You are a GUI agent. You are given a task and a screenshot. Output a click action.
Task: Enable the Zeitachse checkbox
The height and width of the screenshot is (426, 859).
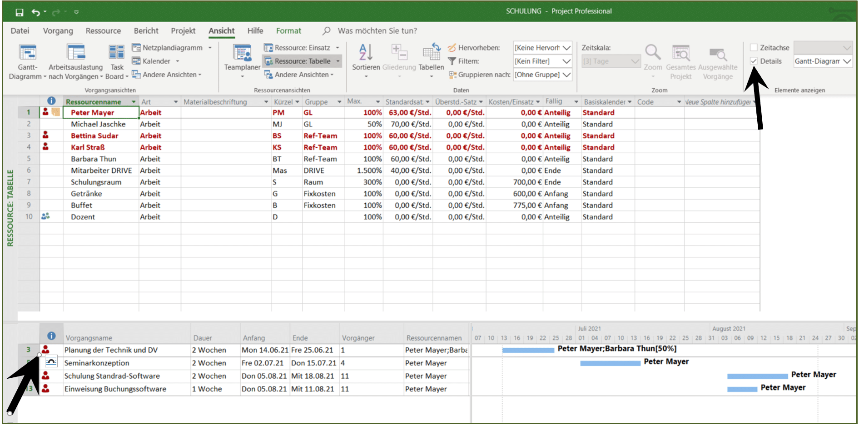pos(754,47)
